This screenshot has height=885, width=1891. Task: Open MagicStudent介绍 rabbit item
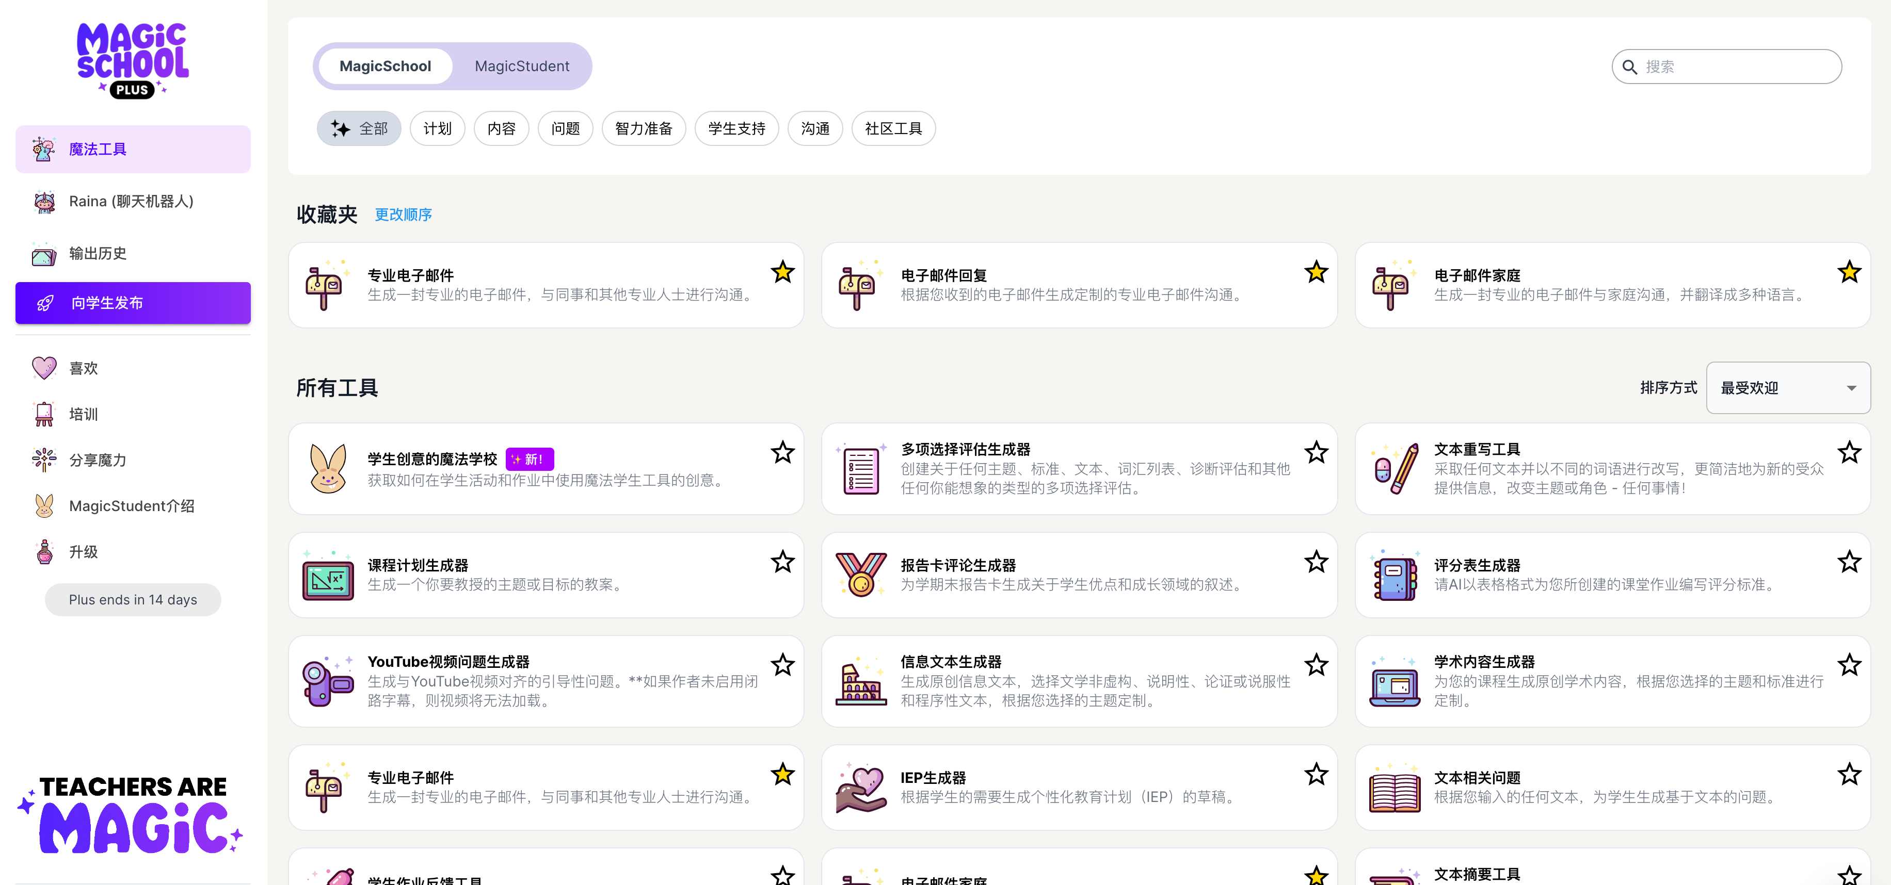pos(133,505)
